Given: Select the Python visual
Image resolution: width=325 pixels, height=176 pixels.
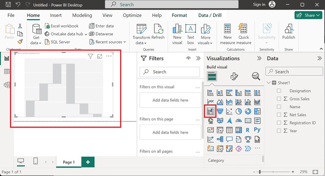Looking at the screenshot, I should pos(257,130).
